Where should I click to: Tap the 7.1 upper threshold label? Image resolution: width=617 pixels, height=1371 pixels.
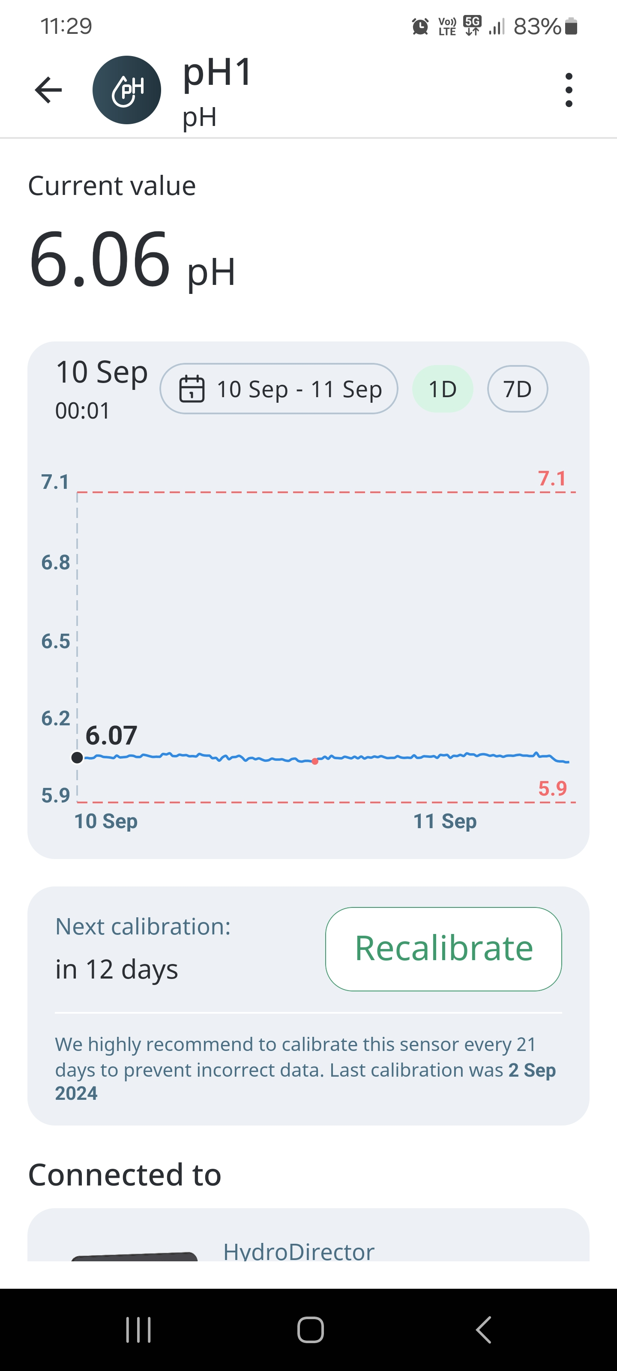[551, 479]
